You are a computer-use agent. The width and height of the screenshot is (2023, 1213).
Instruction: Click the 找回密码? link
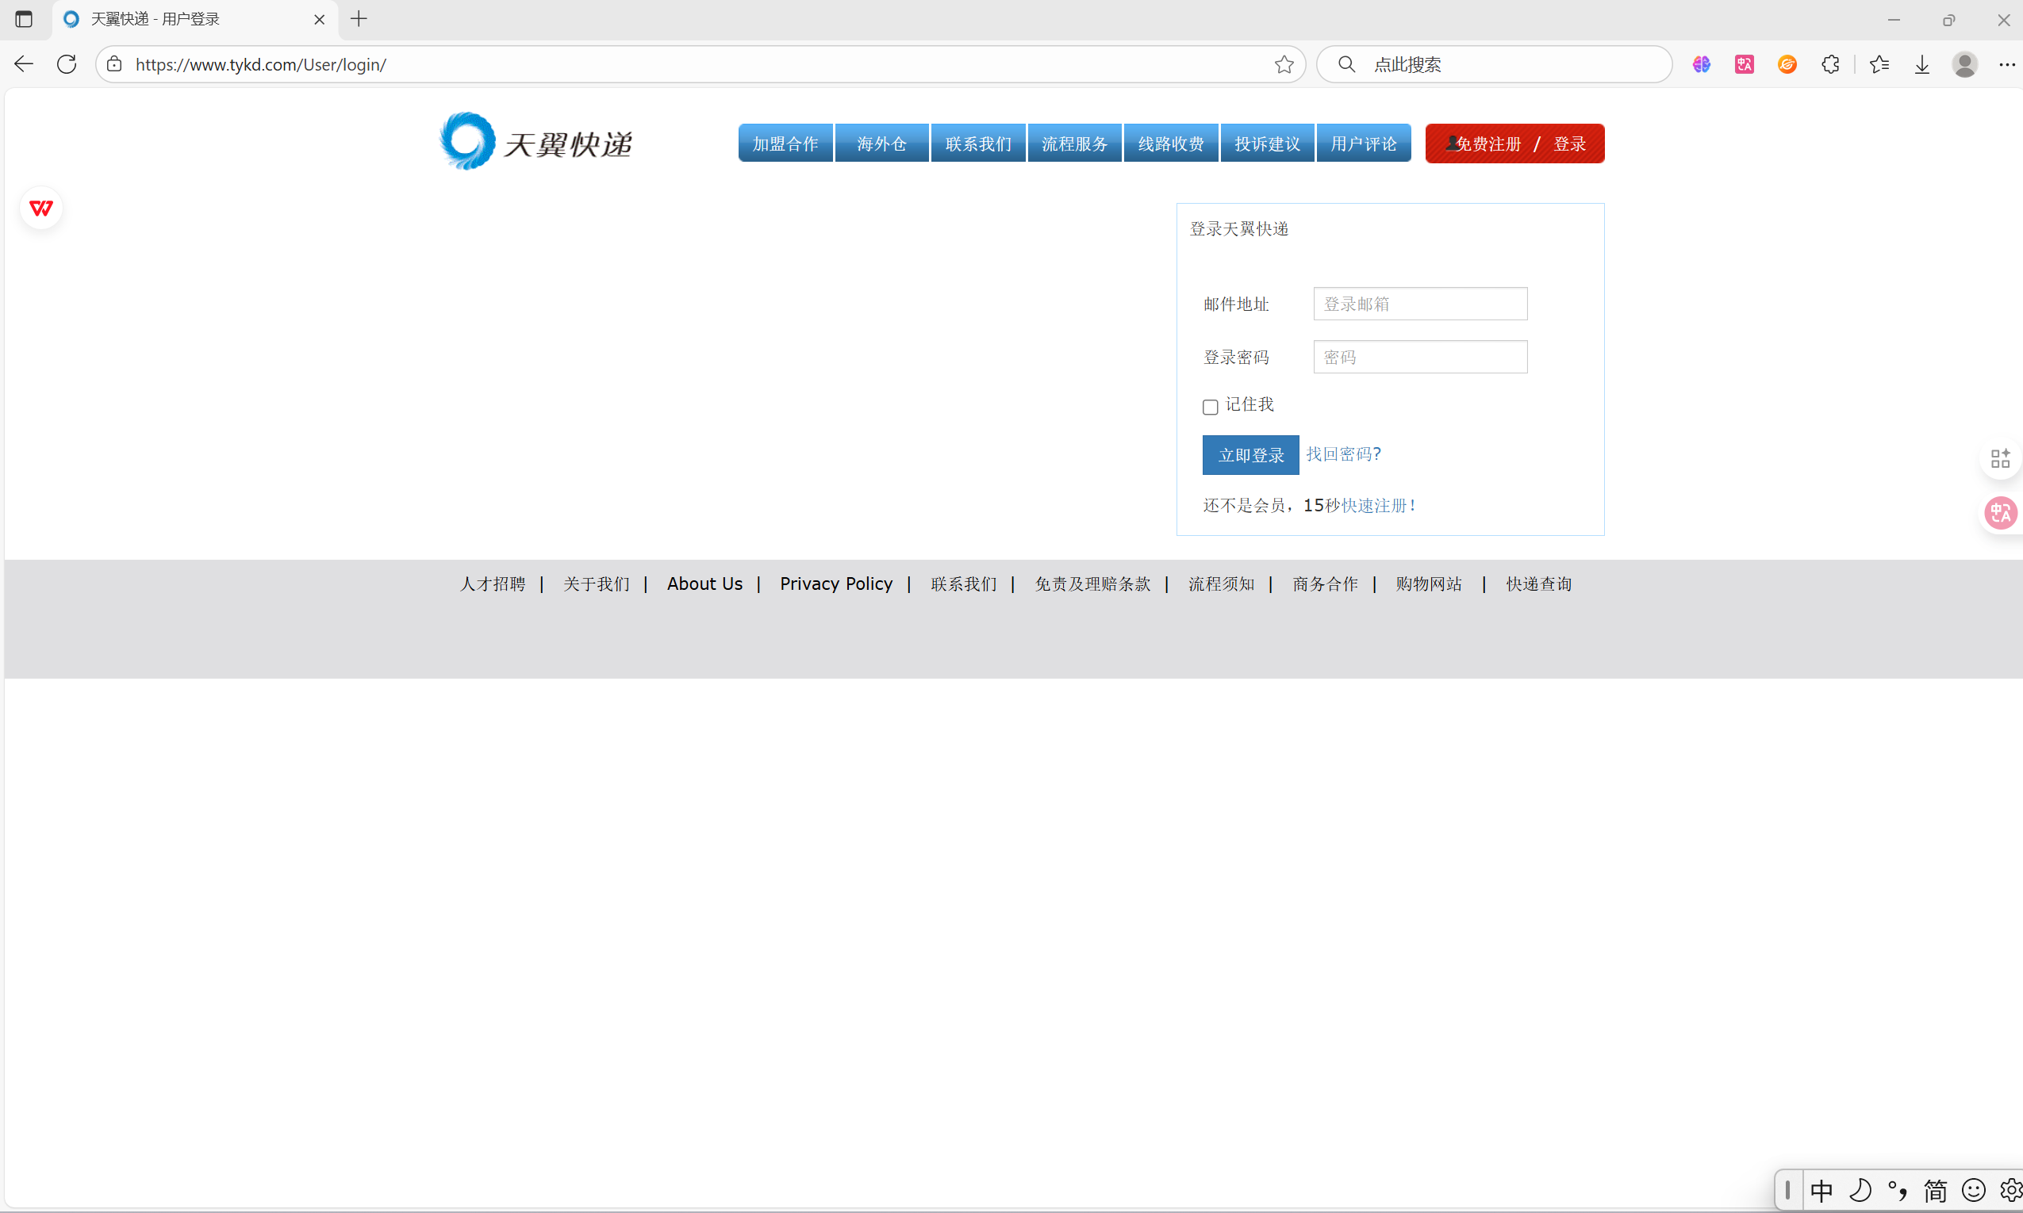(1342, 454)
